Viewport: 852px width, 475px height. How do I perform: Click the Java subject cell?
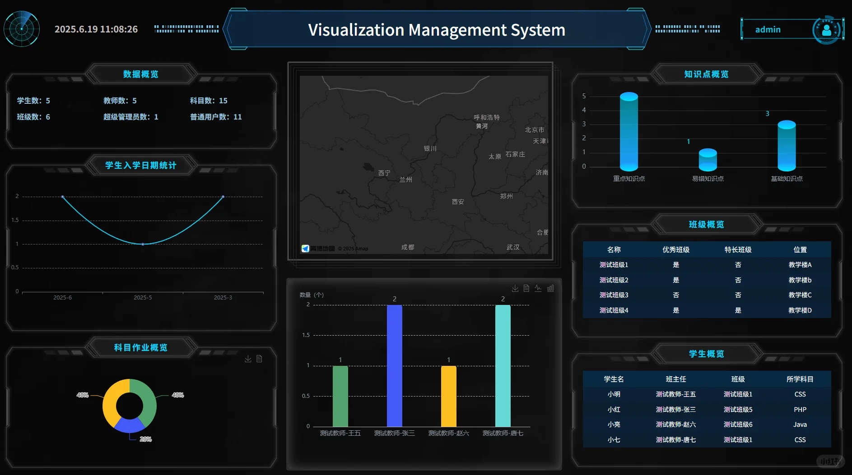(800, 424)
